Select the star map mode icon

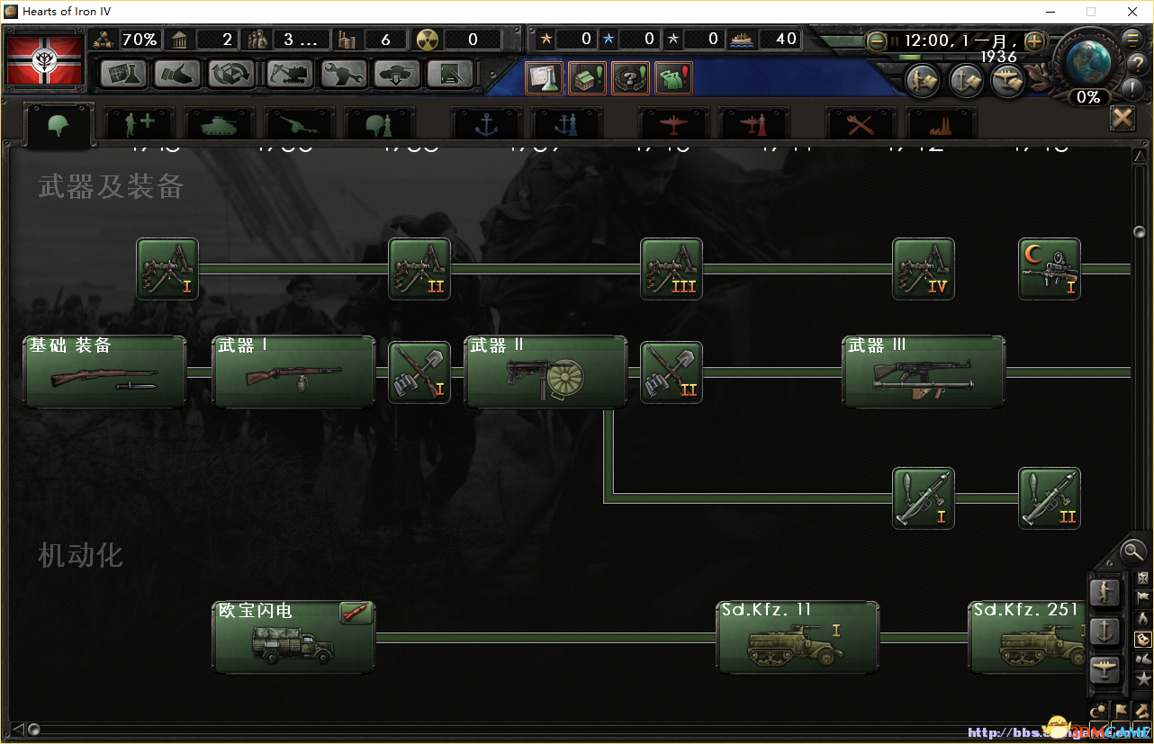pyautogui.click(x=1143, y=679)
